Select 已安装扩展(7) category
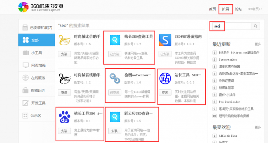This screenshot has width=268, height=143. tap(37, 27)
